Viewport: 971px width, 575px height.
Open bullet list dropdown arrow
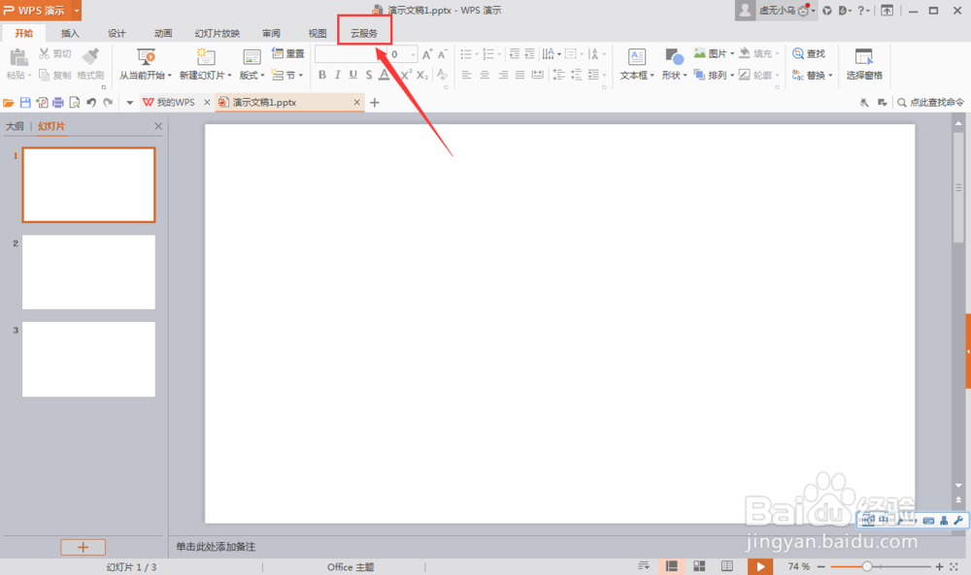click(477, 54)
